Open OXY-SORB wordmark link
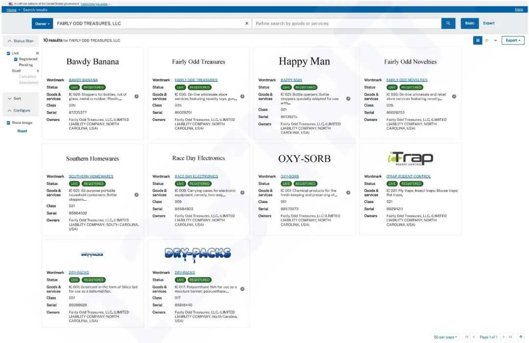The width and height of the screenshot is (529, 343). [x=290, y=177]
